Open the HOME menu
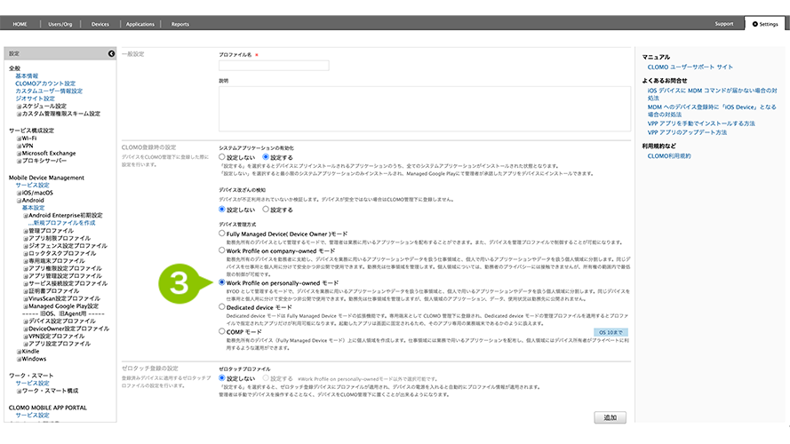Image resolution: width=790 pixels, height=444 pixels. click(x=20, y=24)
